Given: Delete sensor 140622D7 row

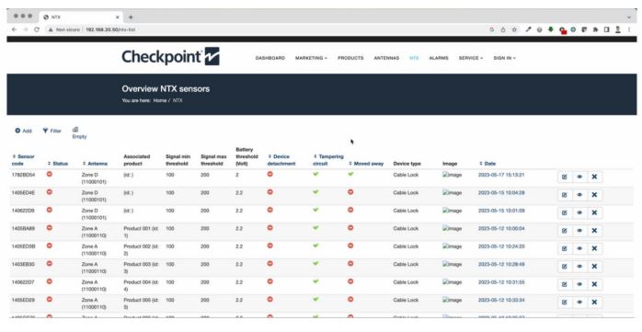Looking at the screenshot, I should click(x=594, y=284).
